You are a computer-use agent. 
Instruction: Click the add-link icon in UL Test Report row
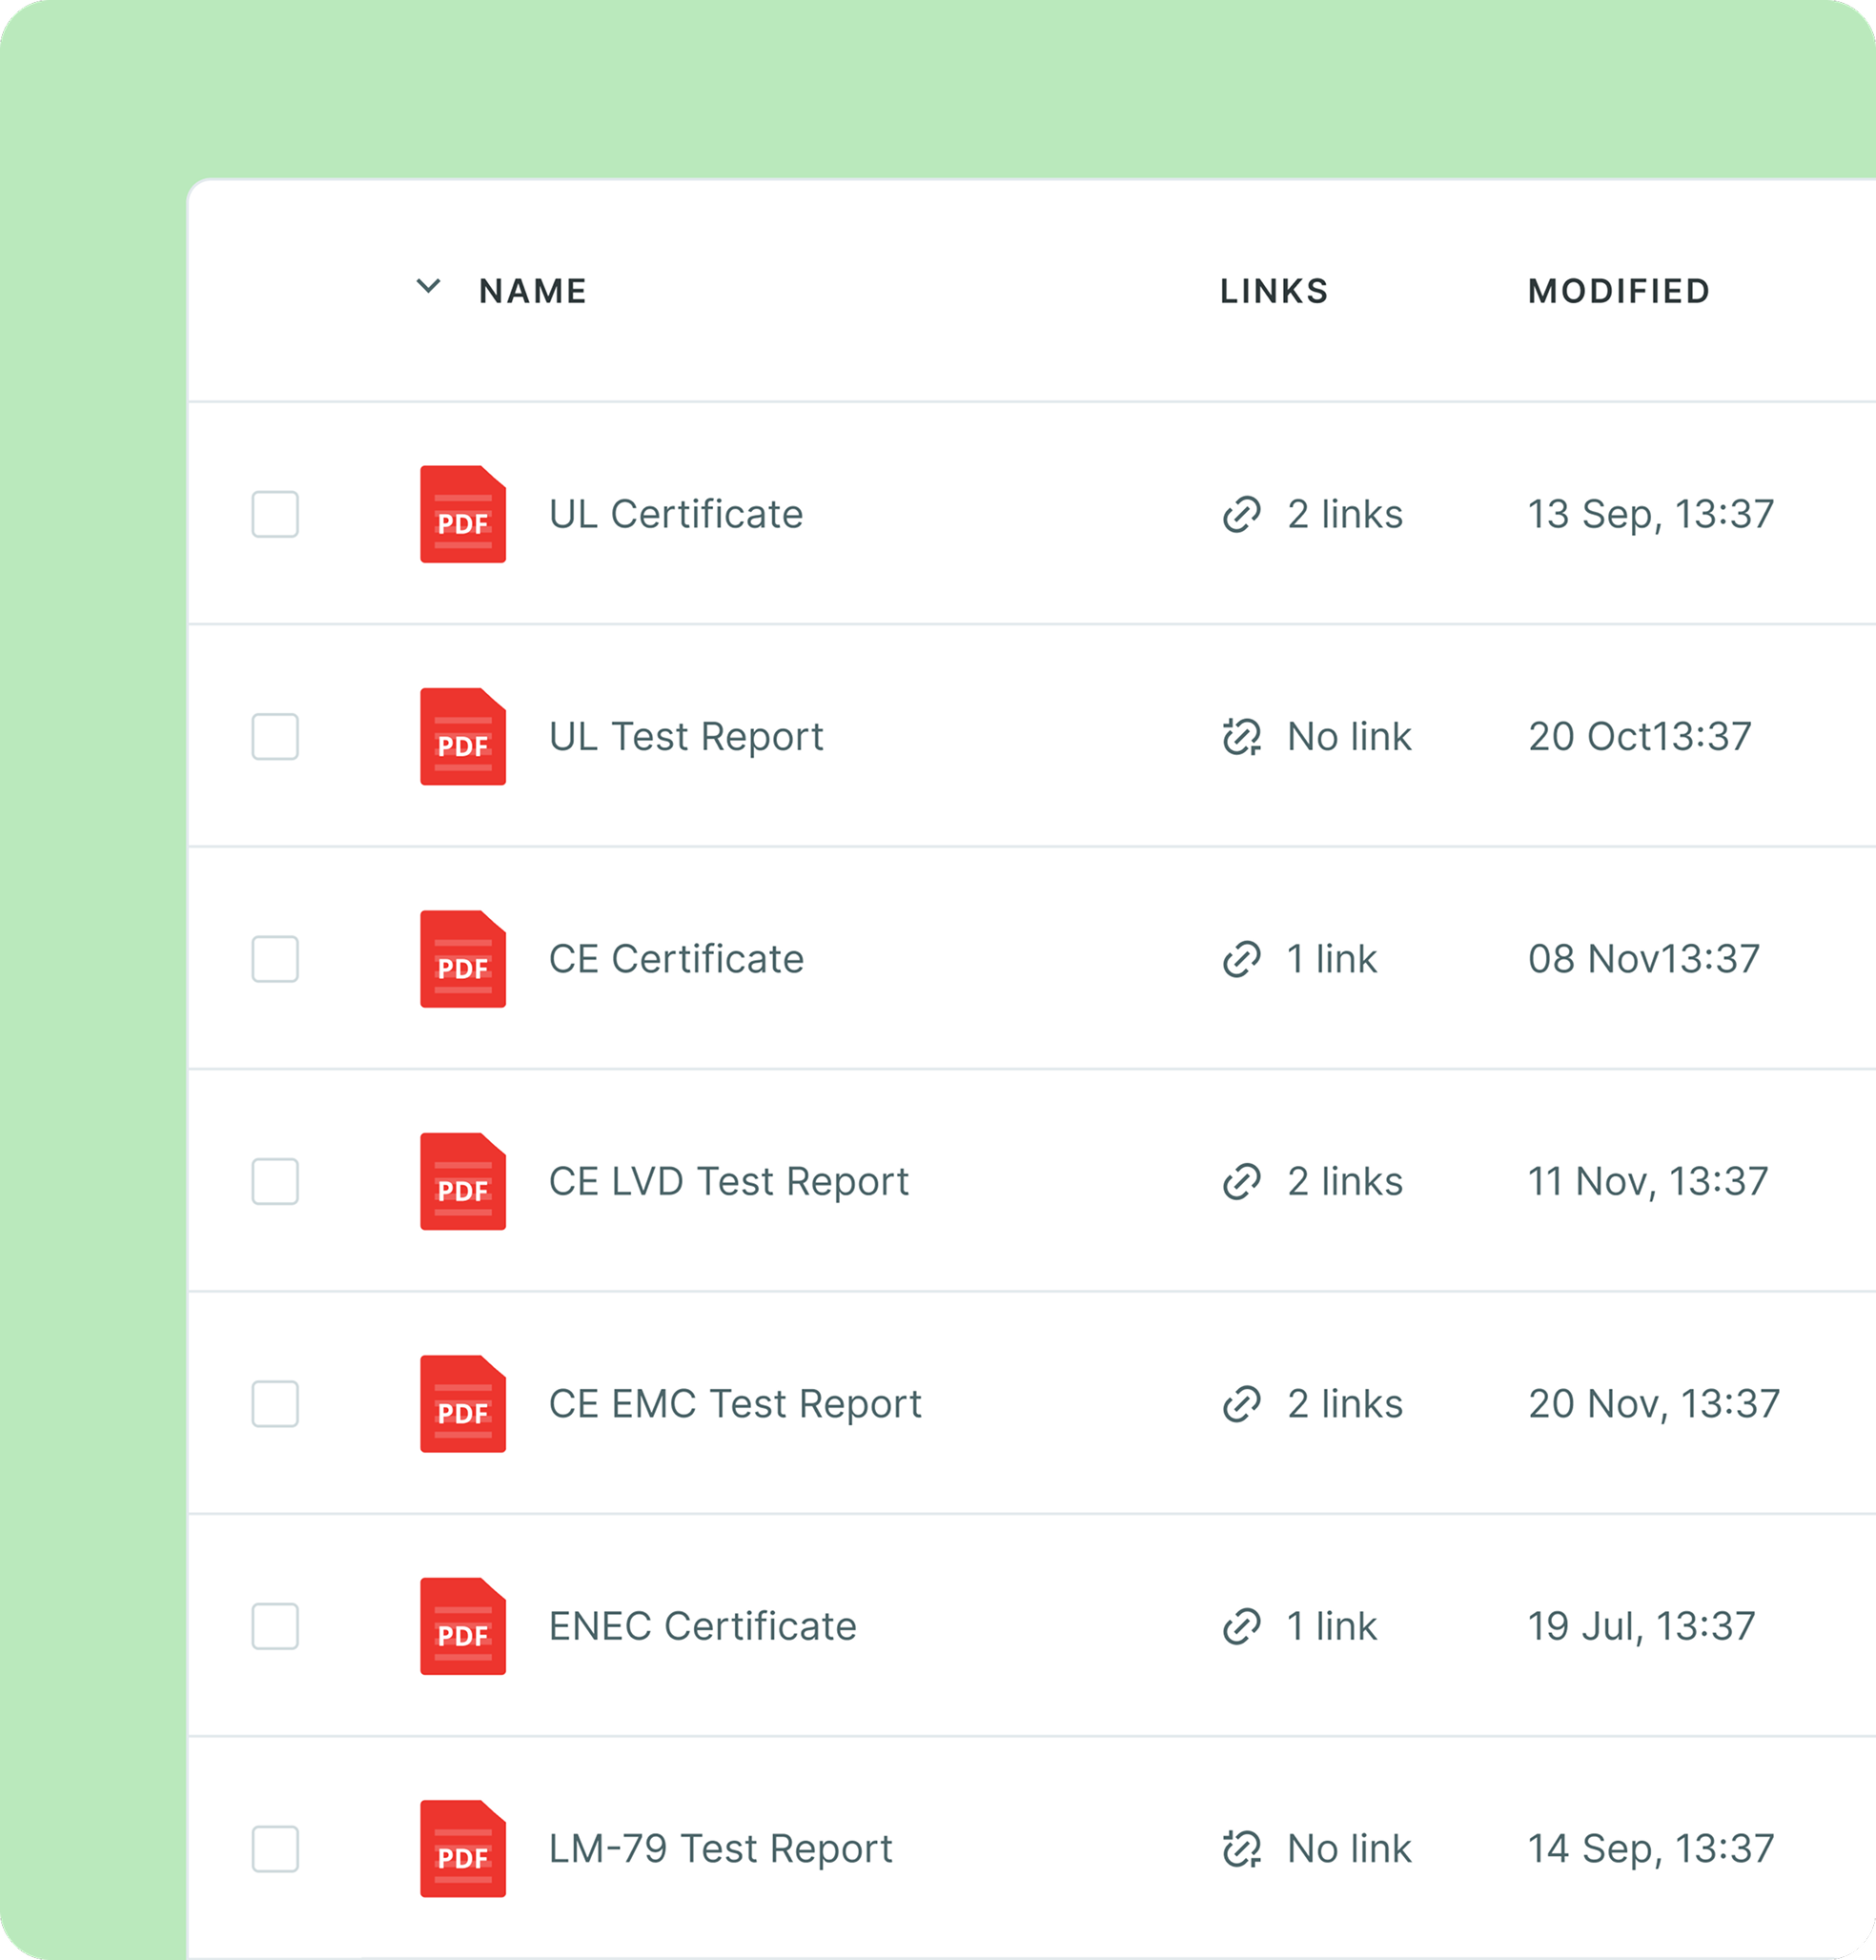pyautogui.click(x=1242, y=737)
